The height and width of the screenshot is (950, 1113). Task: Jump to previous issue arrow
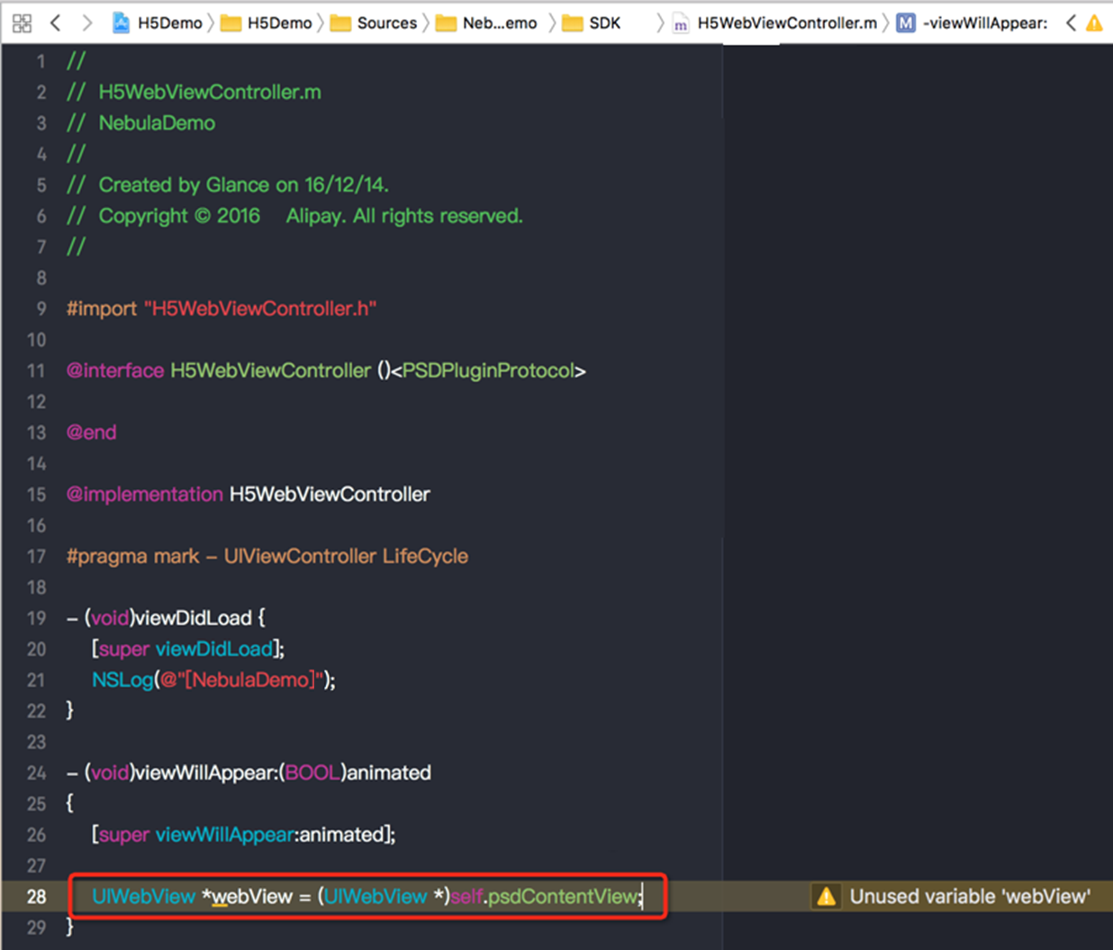pos(1071,23)
